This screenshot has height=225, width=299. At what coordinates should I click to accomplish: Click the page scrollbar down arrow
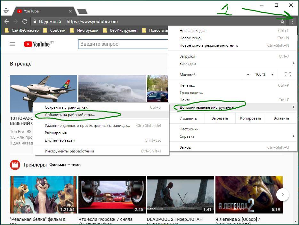(x=296, y=221)
